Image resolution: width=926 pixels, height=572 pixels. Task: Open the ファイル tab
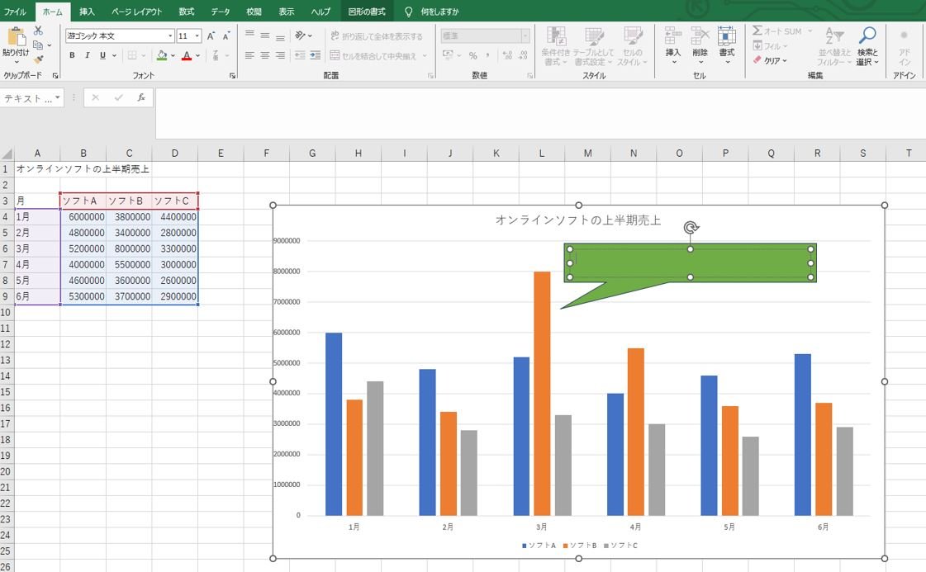click(x=16, y=12)
